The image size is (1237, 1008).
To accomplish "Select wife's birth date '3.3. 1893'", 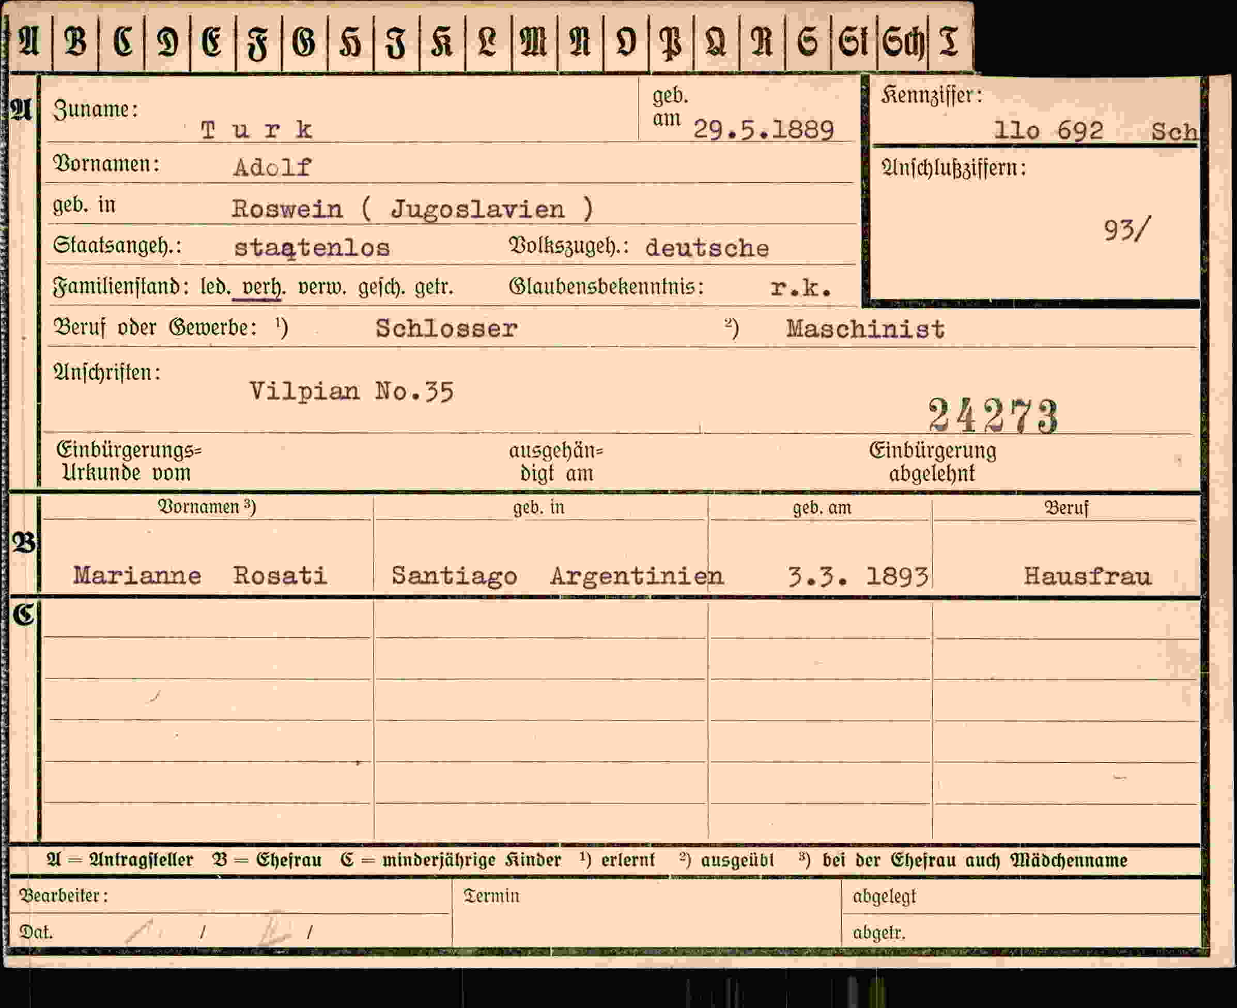I will pyautogui.click(x=858, y=577).
